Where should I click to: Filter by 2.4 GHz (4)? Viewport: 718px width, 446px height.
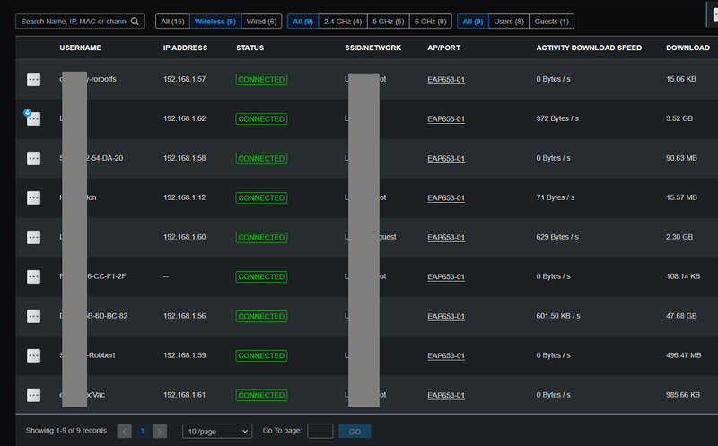click(343, 21)
